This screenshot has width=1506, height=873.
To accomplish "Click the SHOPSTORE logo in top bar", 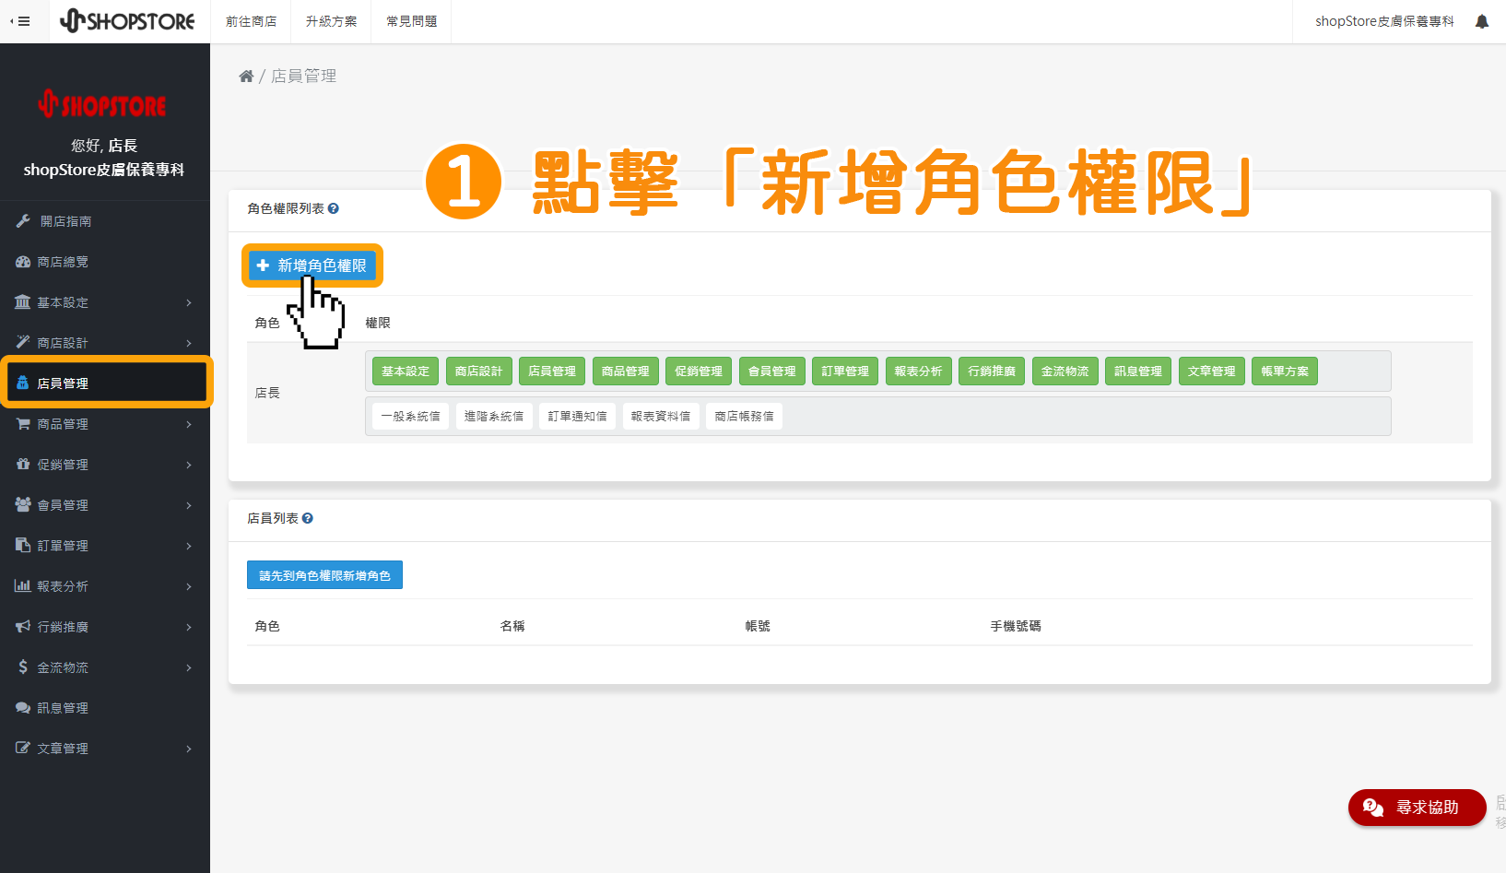I will coord(127,20).
